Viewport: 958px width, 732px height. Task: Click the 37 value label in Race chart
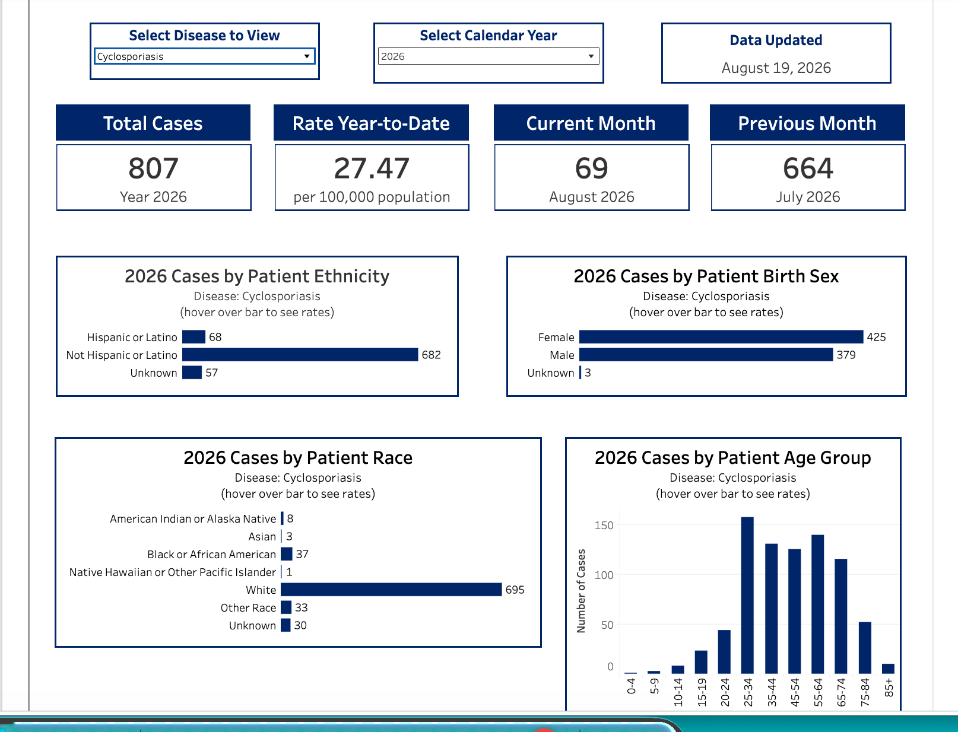click(303, 554)
